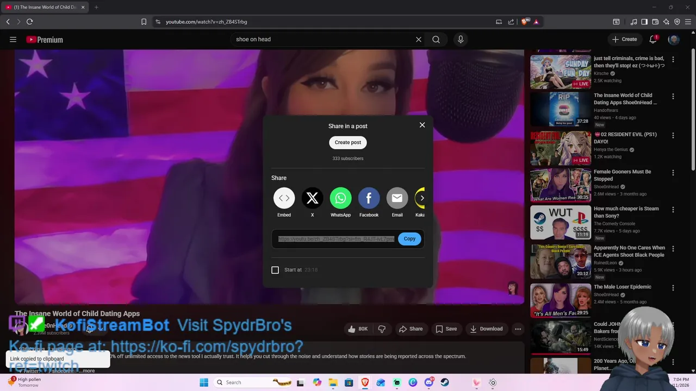
Task: Download the video
Action: [x=486, y=329]
